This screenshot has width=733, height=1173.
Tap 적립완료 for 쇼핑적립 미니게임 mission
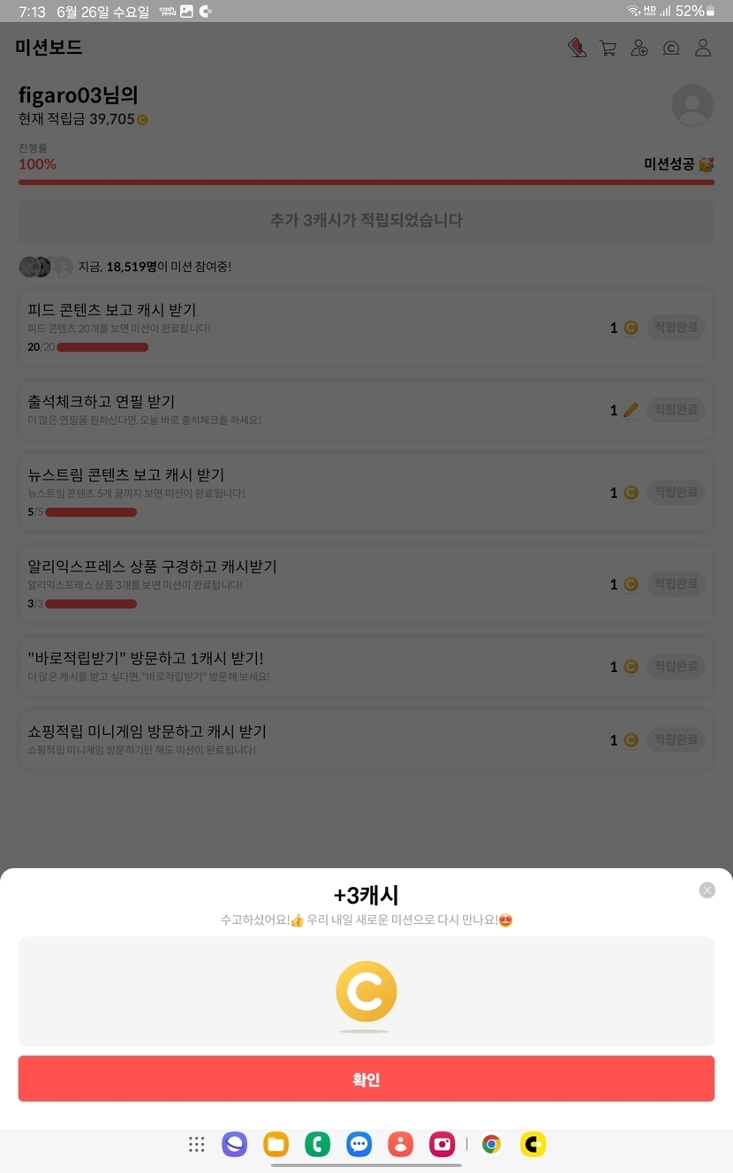coord(676,740)
